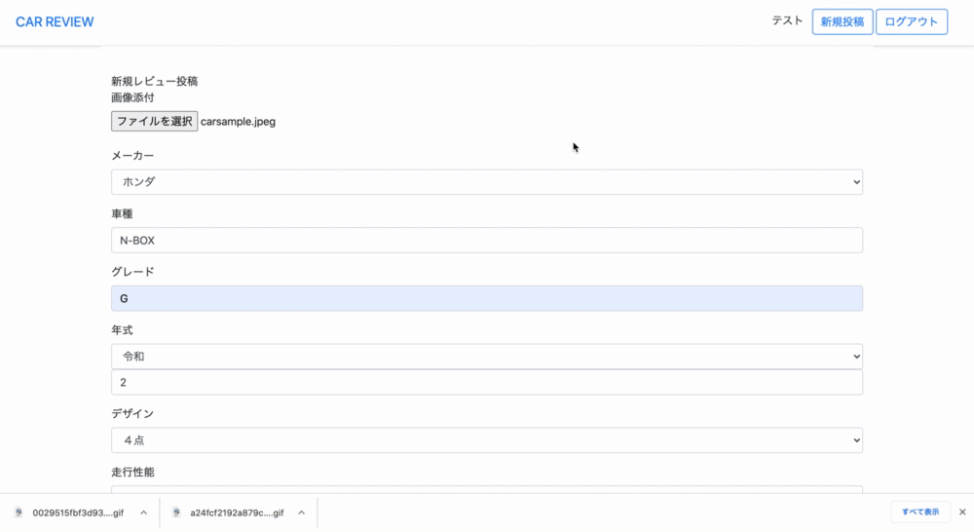Viewport: 974px width, 532px height.
Task: Open the a24fcf2192a879c gif download item
Action: coord(237,513)
